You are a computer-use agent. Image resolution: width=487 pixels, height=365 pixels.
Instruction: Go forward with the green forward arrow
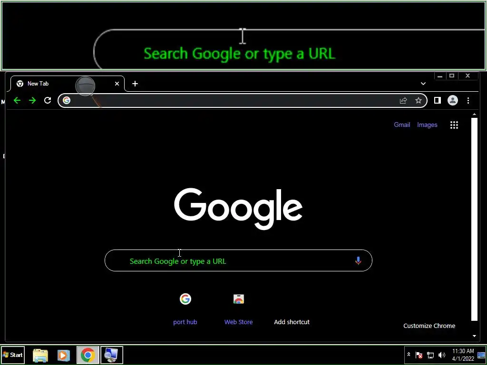click(x=32, y=100)
